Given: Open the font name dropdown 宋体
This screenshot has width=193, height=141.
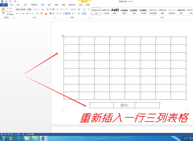Looking at the screenshot, I should click(x=21, y=10).
